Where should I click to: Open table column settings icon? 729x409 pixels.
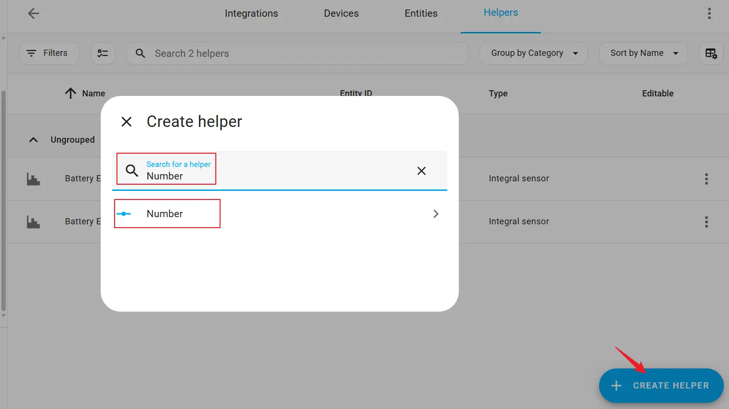(x=711, y=53)
